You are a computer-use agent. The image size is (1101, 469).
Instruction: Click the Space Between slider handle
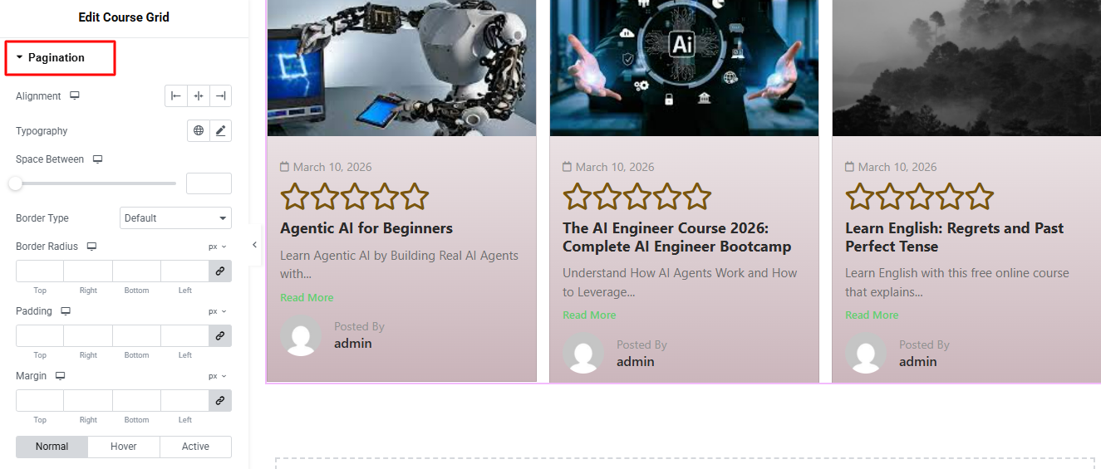[16, 183]
